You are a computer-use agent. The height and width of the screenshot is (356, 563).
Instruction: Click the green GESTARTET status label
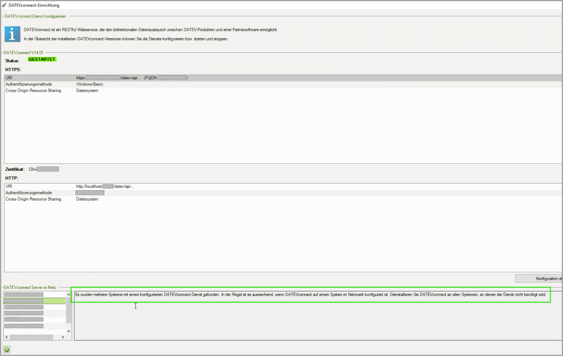(x=42, y=59)
